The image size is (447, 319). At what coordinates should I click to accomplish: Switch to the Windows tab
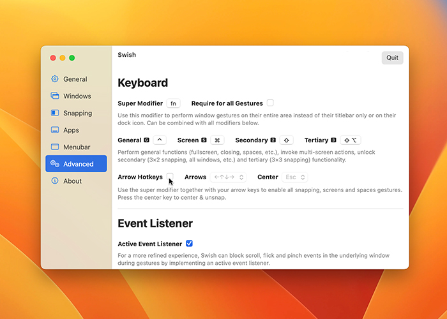(76, 96)
